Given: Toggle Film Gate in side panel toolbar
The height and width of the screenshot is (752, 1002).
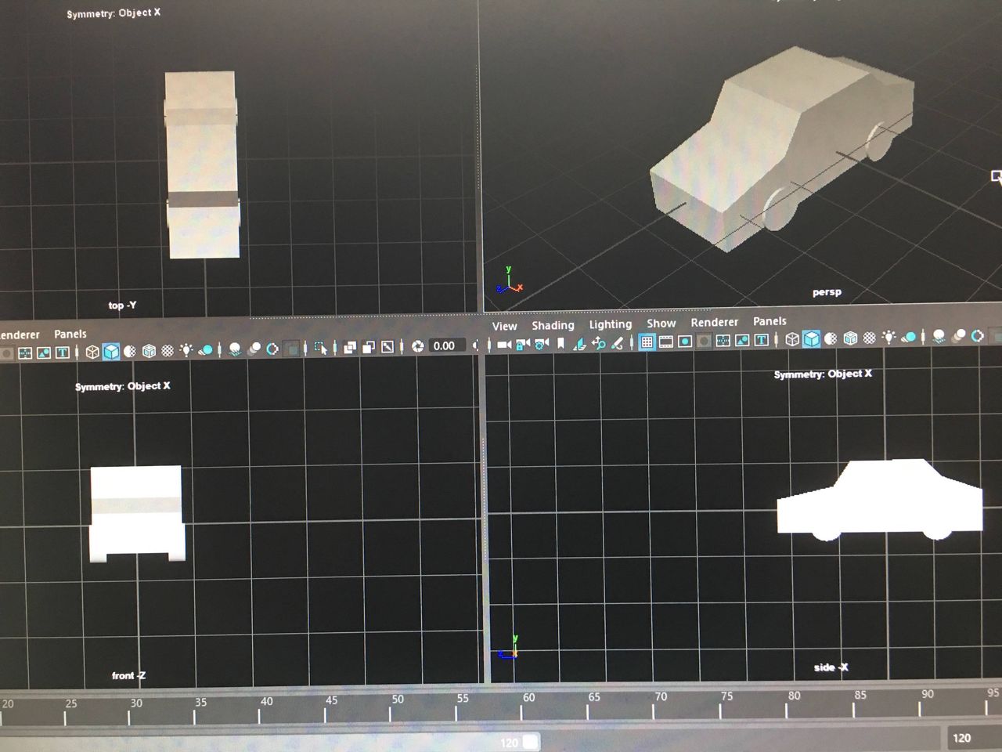Looking at the screenshot, I should (665, 342).
